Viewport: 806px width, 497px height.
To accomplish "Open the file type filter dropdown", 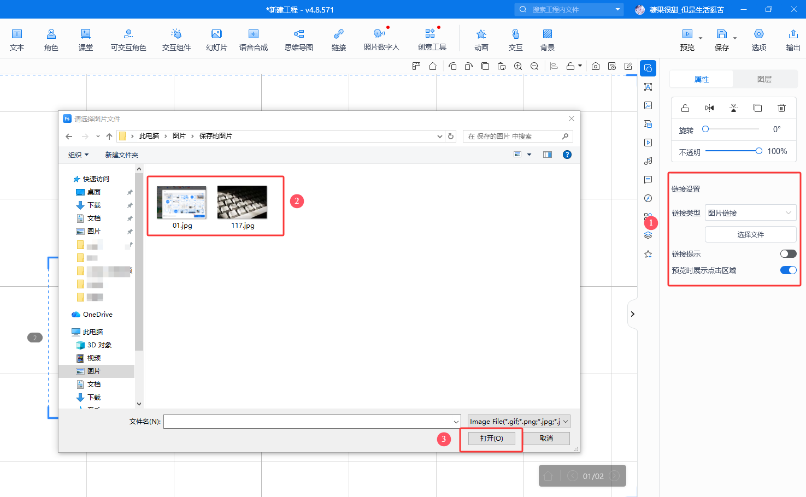I will [519, 421].
